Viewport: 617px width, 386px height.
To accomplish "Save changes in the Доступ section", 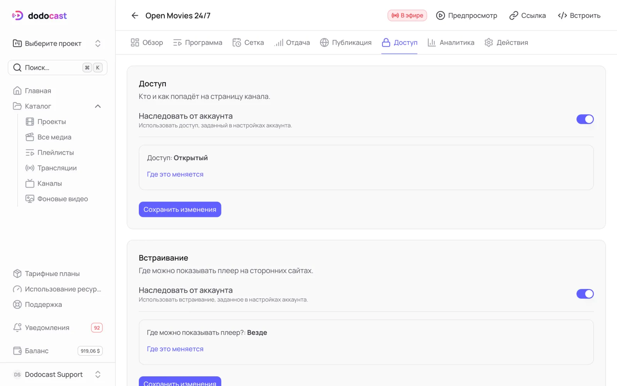I will click(180, 209).
